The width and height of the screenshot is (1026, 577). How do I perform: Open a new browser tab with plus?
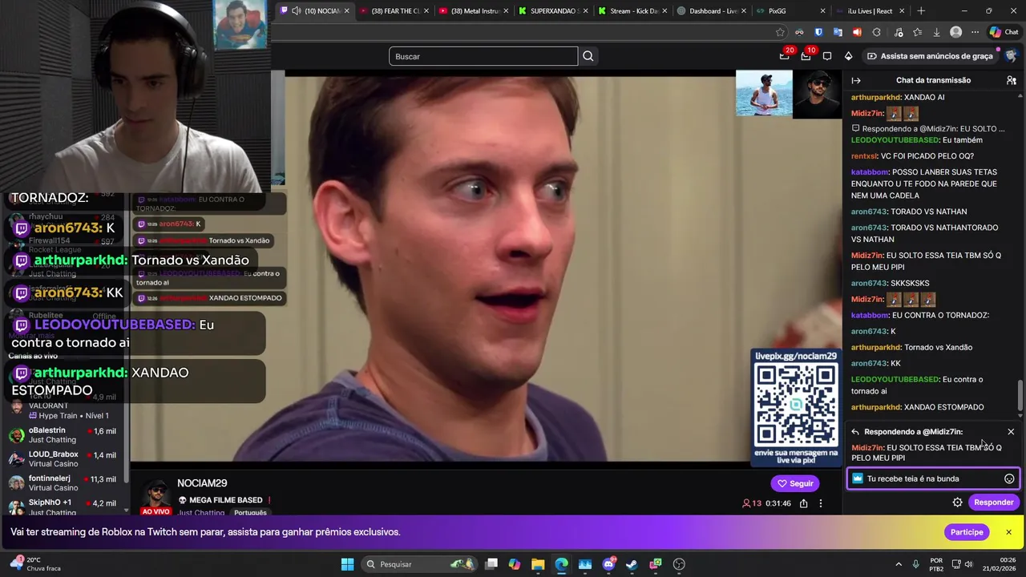921,11
